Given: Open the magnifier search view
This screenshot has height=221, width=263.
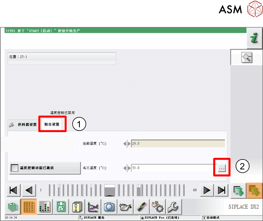Looking at the screenshot, I should click(x=247, y=57).
